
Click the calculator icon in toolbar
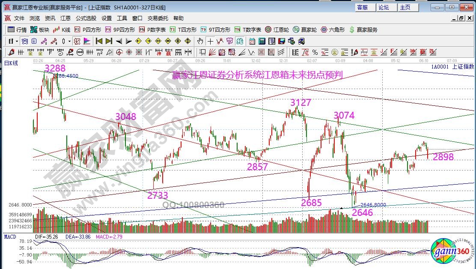coord(261,41)
